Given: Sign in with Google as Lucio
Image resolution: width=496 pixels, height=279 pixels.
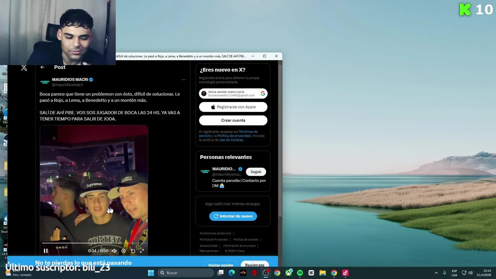Looking at the screenshot, I should click(233, 93).
